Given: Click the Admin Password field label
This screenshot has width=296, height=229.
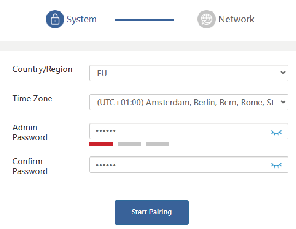Looking at the screenshot, I should pyautogui.click(x=30, y=133).
